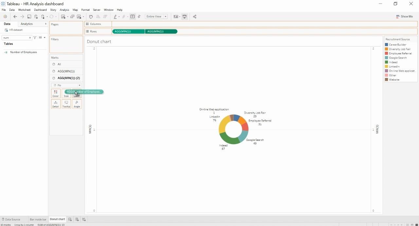Viewport: 419px width, 226px height.
Task: Open the Show/Hide Cards icon
Action: pyautogui.click(x=176, y=17)
